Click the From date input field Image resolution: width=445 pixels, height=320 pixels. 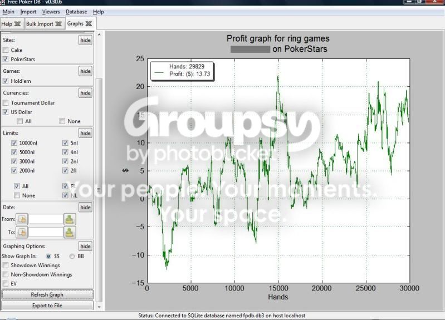(46, 219)
